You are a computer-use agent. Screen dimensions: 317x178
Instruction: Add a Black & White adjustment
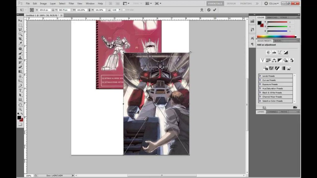pyautogui.click(x=280, y=60)
